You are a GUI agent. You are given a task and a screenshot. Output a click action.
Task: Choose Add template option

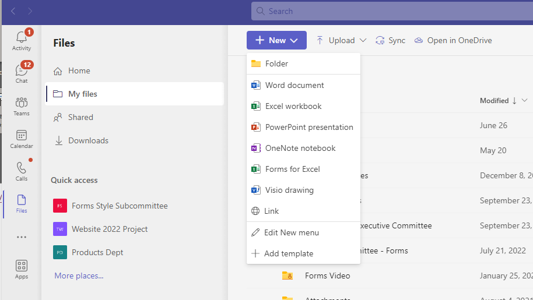point(303,253)
